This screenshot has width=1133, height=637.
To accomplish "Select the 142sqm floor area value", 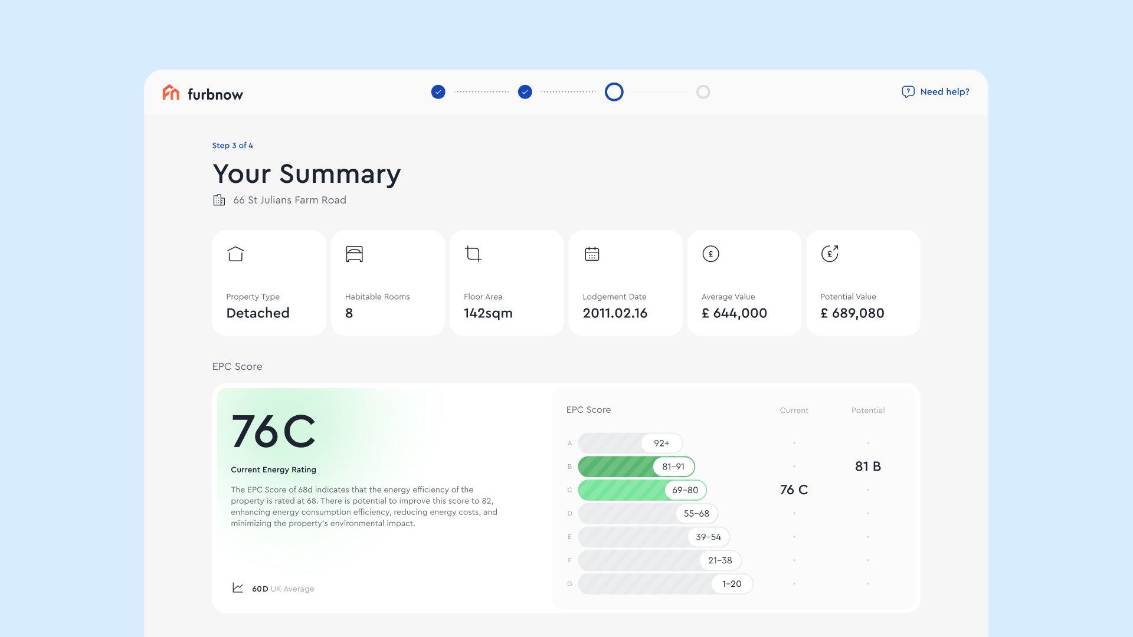I will click(488, 313).
